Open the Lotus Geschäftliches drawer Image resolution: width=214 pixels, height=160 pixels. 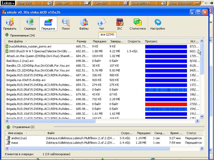148,3
